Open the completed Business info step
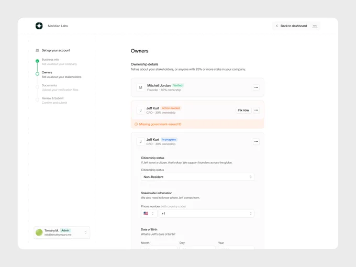 [59, 62]
